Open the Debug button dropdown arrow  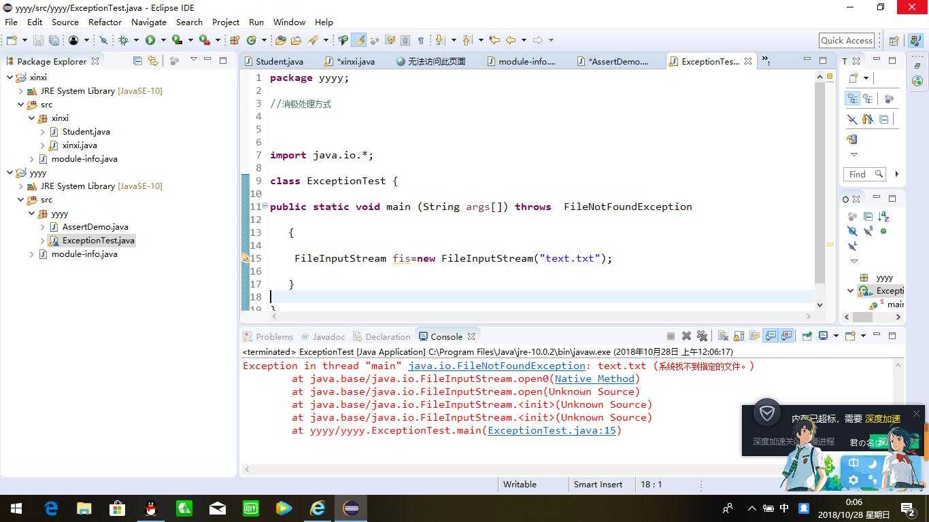pyautogui.click(x=136, y=41)
